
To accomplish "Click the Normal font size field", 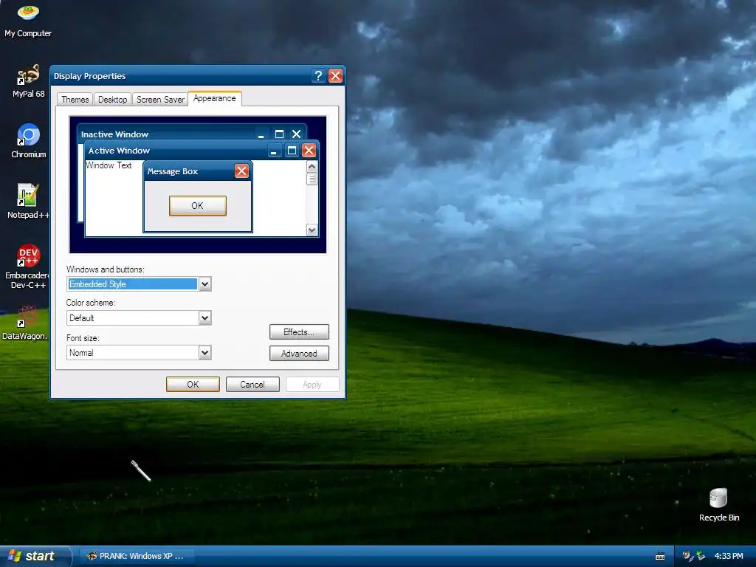I will (x=133, y=352).
